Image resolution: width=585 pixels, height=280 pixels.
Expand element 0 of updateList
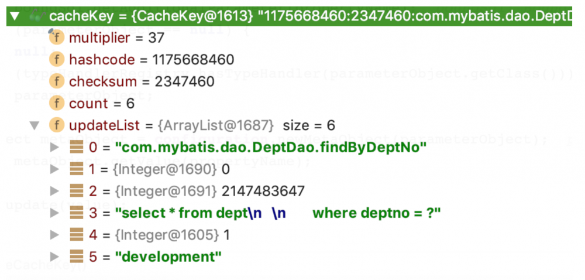coord(55,147)
